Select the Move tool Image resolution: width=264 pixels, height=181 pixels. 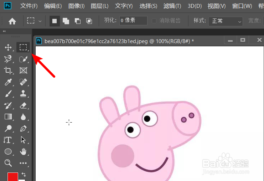tap(8, 47)
